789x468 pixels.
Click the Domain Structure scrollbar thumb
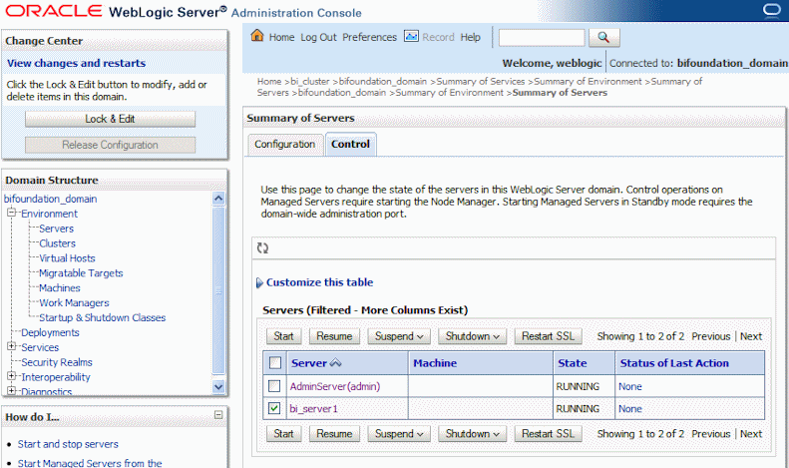click(x=218, y=290)
